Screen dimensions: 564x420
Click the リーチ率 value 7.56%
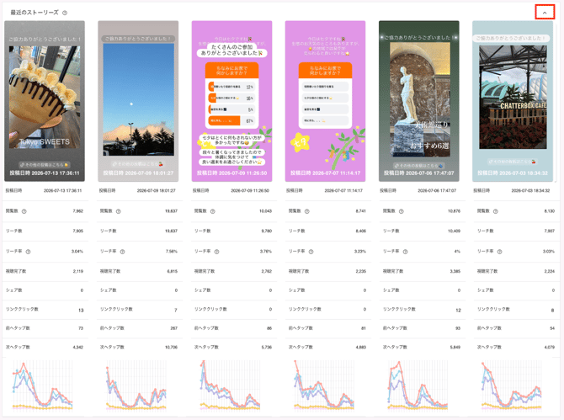click(172, 252)
